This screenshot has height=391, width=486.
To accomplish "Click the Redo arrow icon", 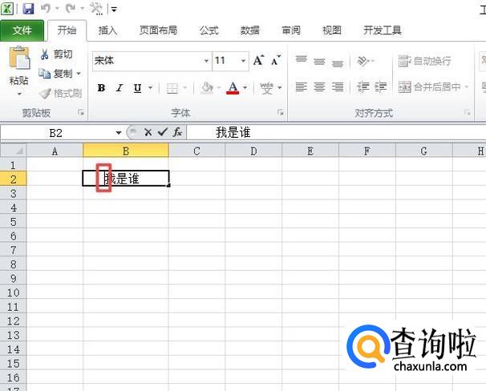I will click(71, 8).
